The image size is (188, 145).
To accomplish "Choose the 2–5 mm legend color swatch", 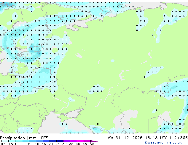I will (26, 141).
